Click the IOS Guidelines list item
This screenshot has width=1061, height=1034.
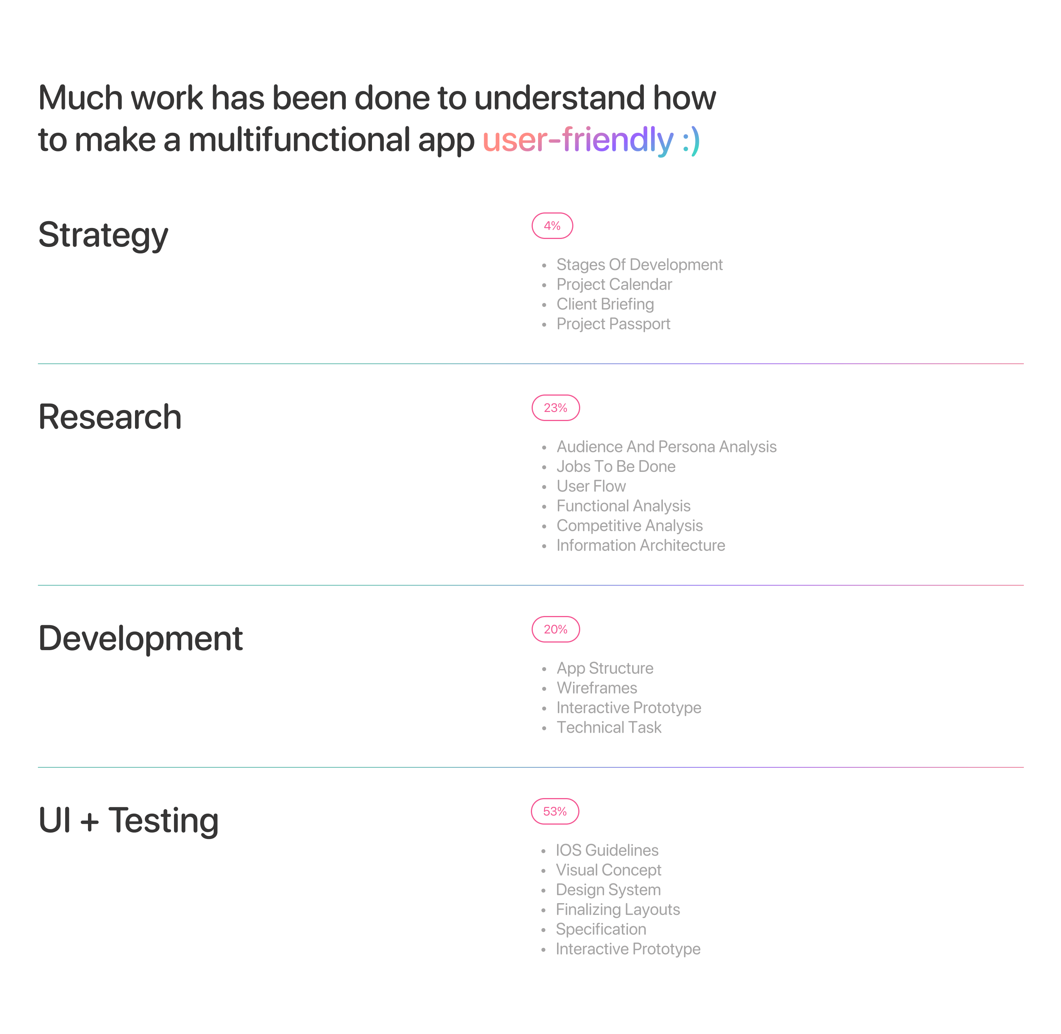click(606, 850)
